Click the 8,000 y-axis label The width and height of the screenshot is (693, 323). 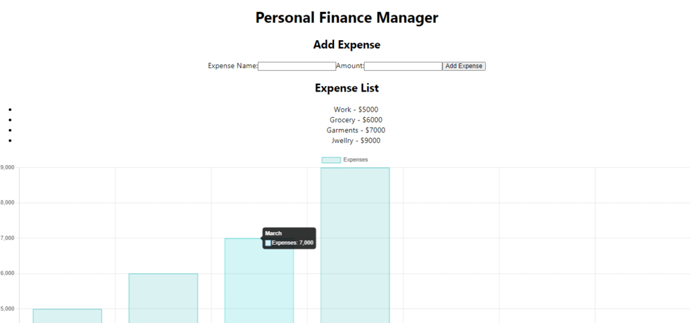coord(8,203)
